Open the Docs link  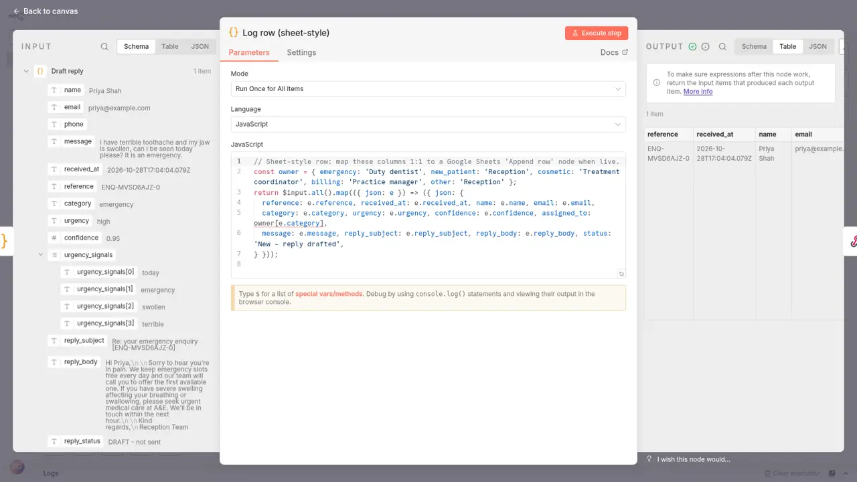coord(614,52)
